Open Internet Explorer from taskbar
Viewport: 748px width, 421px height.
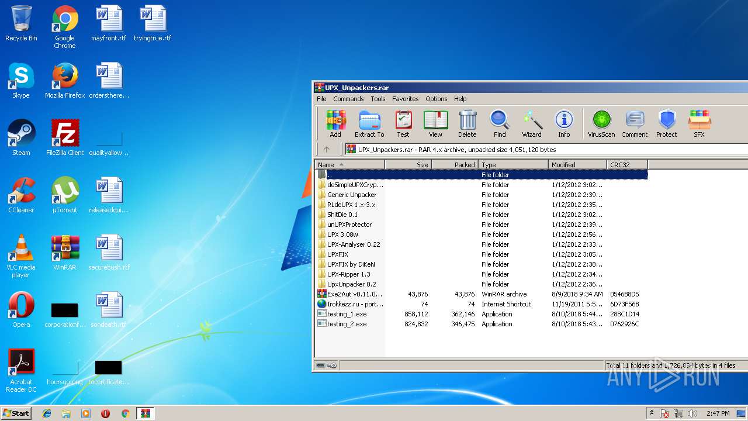pos(47,413)
